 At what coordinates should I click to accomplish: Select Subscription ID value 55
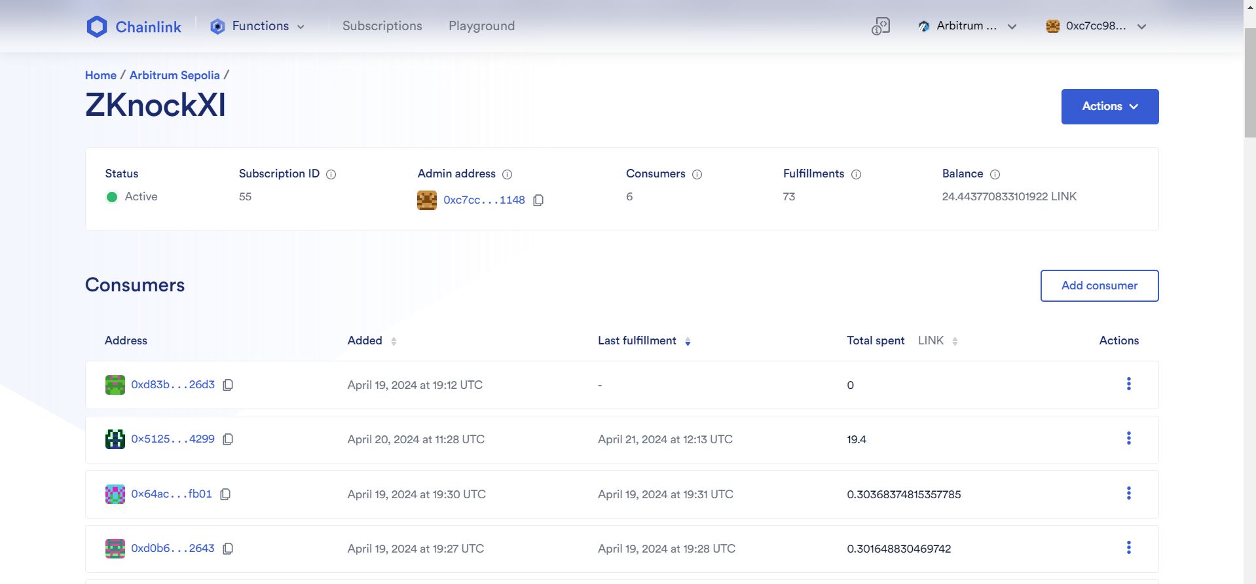point(245,196)
